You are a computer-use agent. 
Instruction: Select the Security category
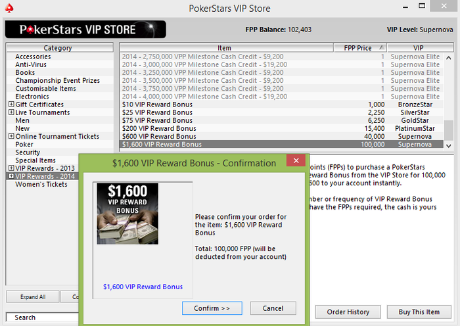28,152
